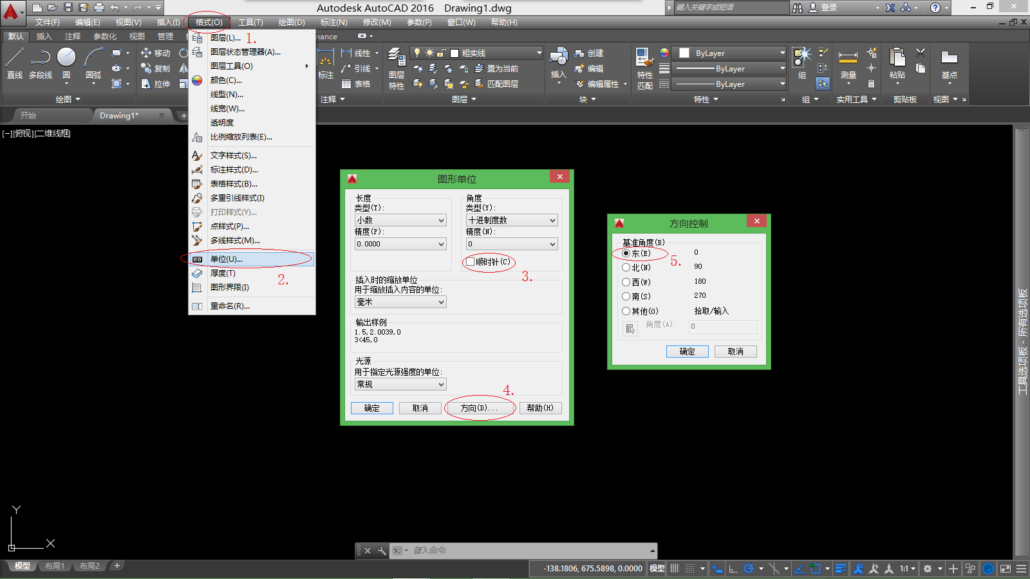Click the 圆弧 (Arc) tool icon
1030x579 pixels.
[x=93, y=59]
